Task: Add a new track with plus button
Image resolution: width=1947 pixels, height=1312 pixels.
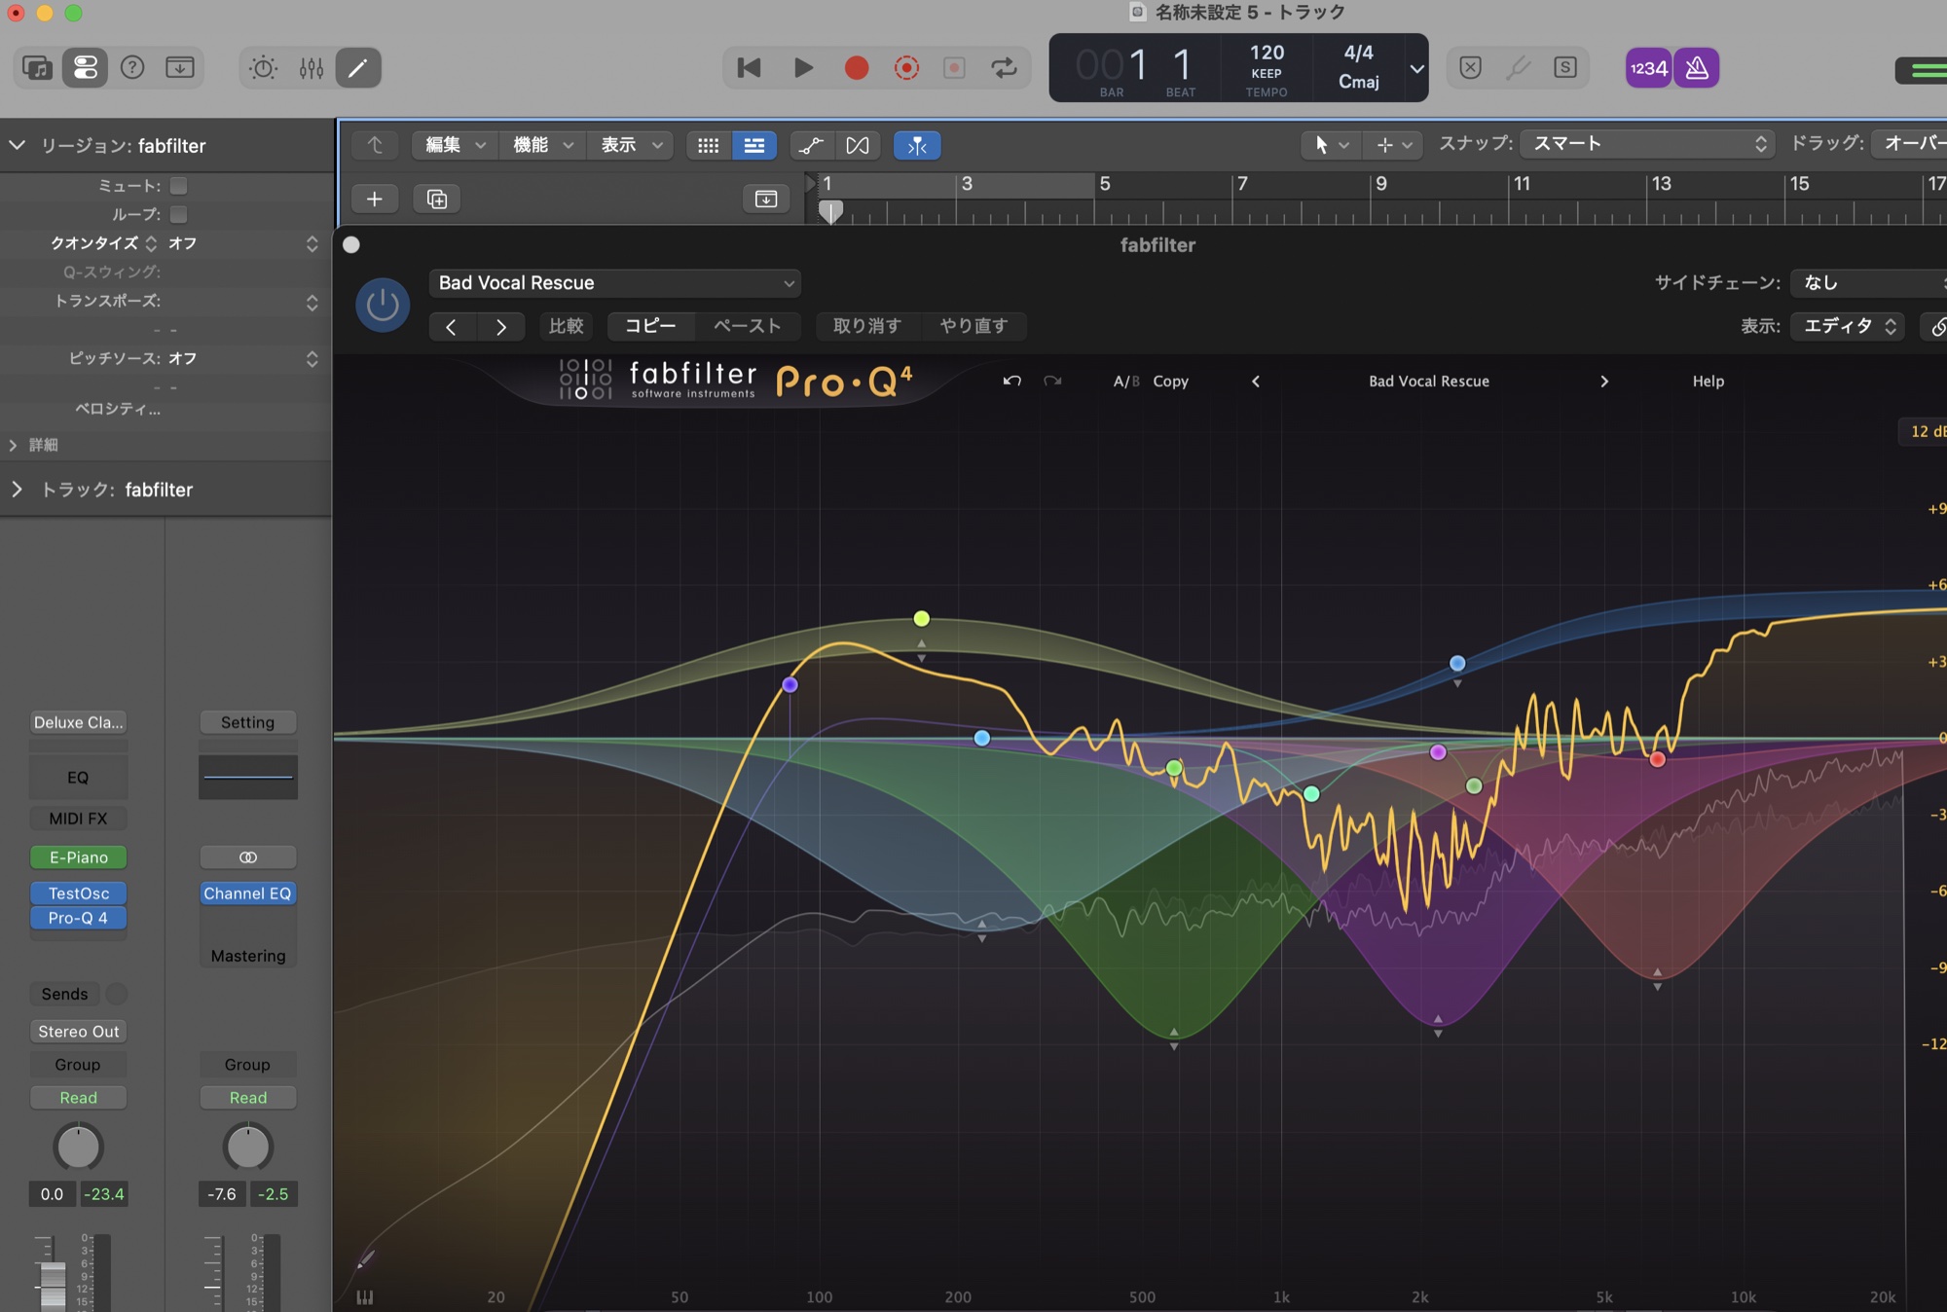Action: (x=374, y=199)
